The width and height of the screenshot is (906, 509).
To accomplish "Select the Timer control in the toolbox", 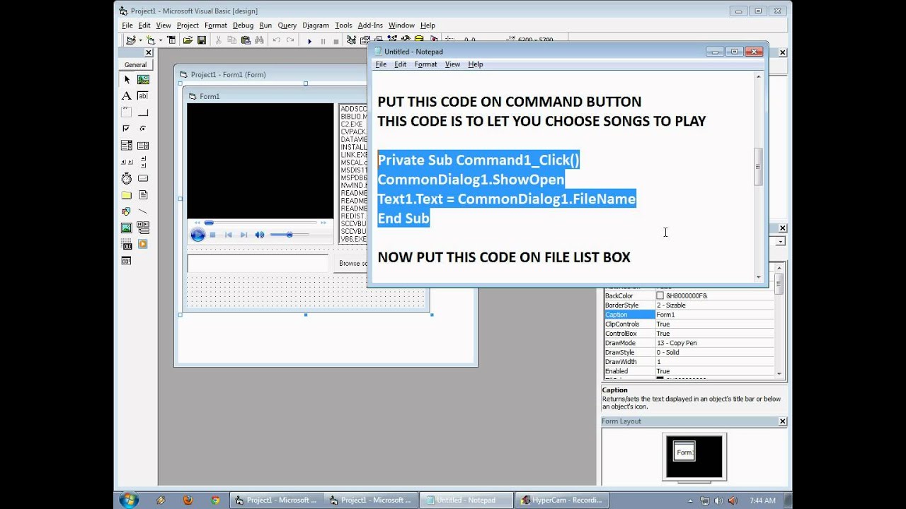I will click(x=126, y=178).
